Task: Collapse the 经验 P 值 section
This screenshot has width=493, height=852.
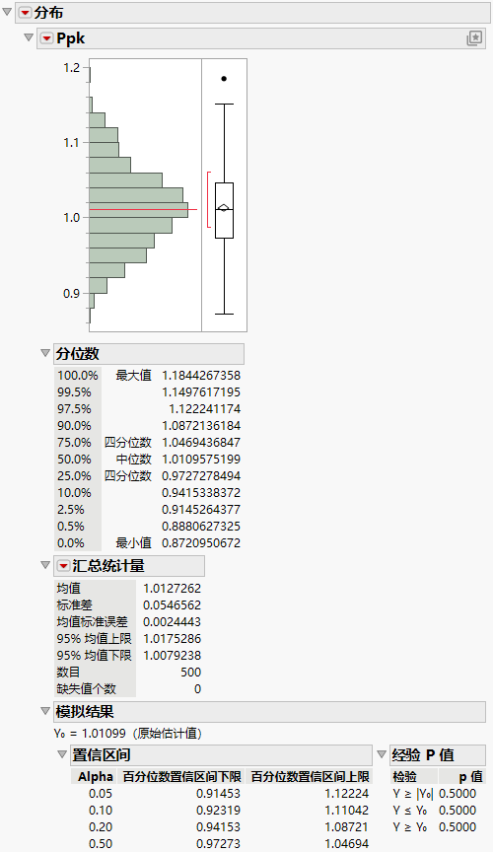Action: coord(382,754)
